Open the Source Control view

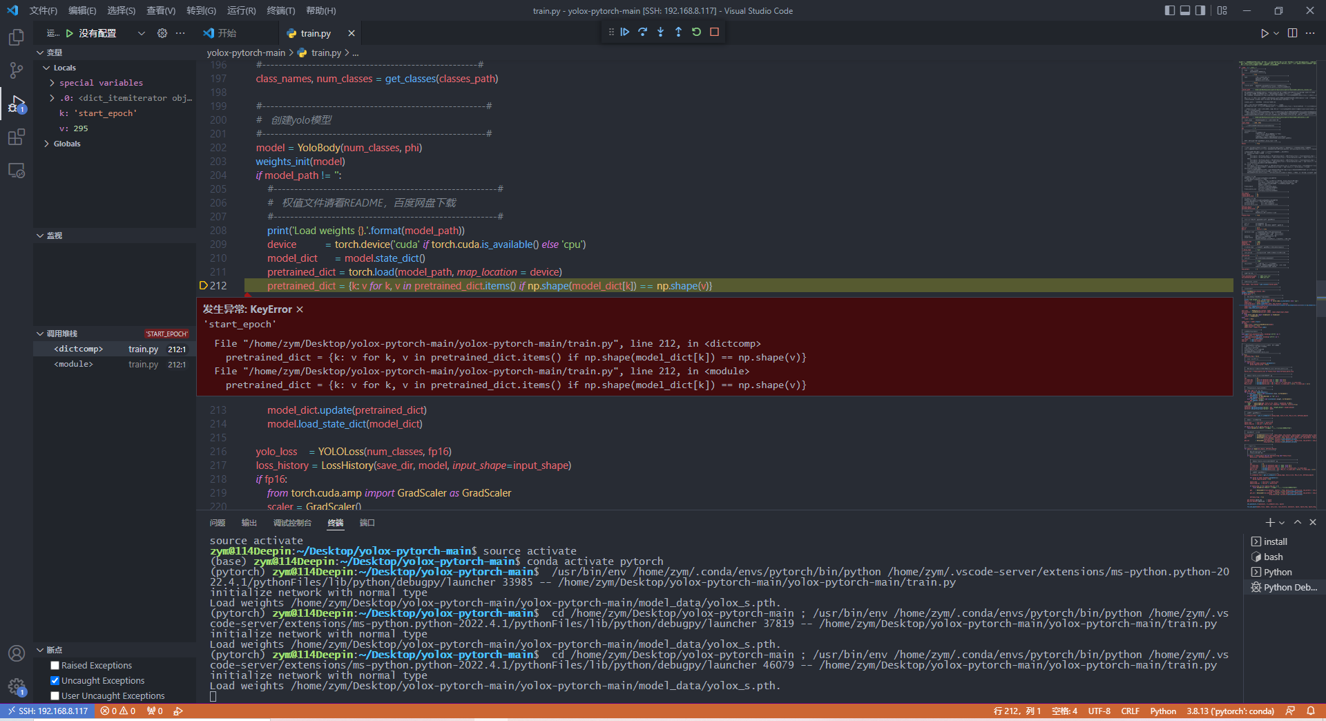(x=17, y=70)
